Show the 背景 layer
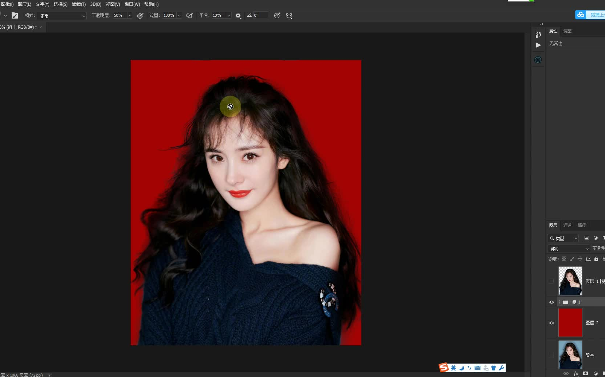This screenshot has height=377, width=605. (551, 355)
